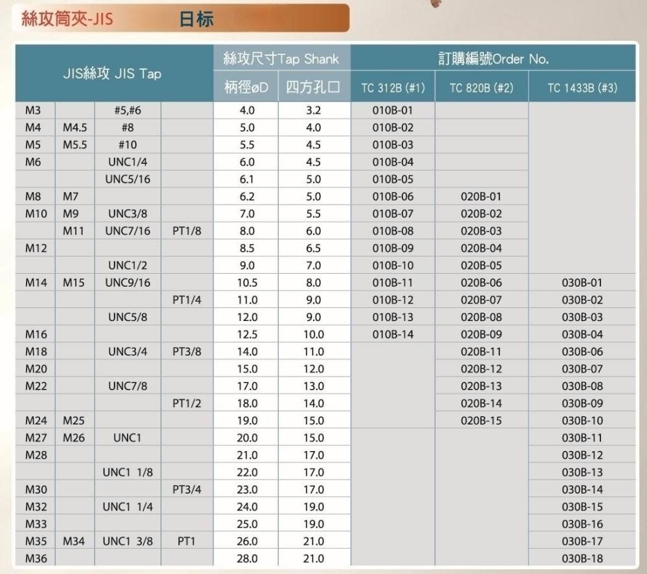
Task: Click the 四方孔 column header
Action: pos(313,87)
